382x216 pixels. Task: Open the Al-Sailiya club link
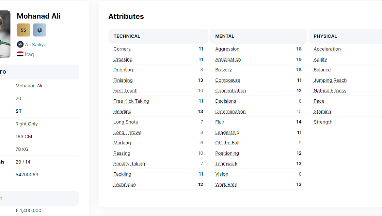(36, 44)
